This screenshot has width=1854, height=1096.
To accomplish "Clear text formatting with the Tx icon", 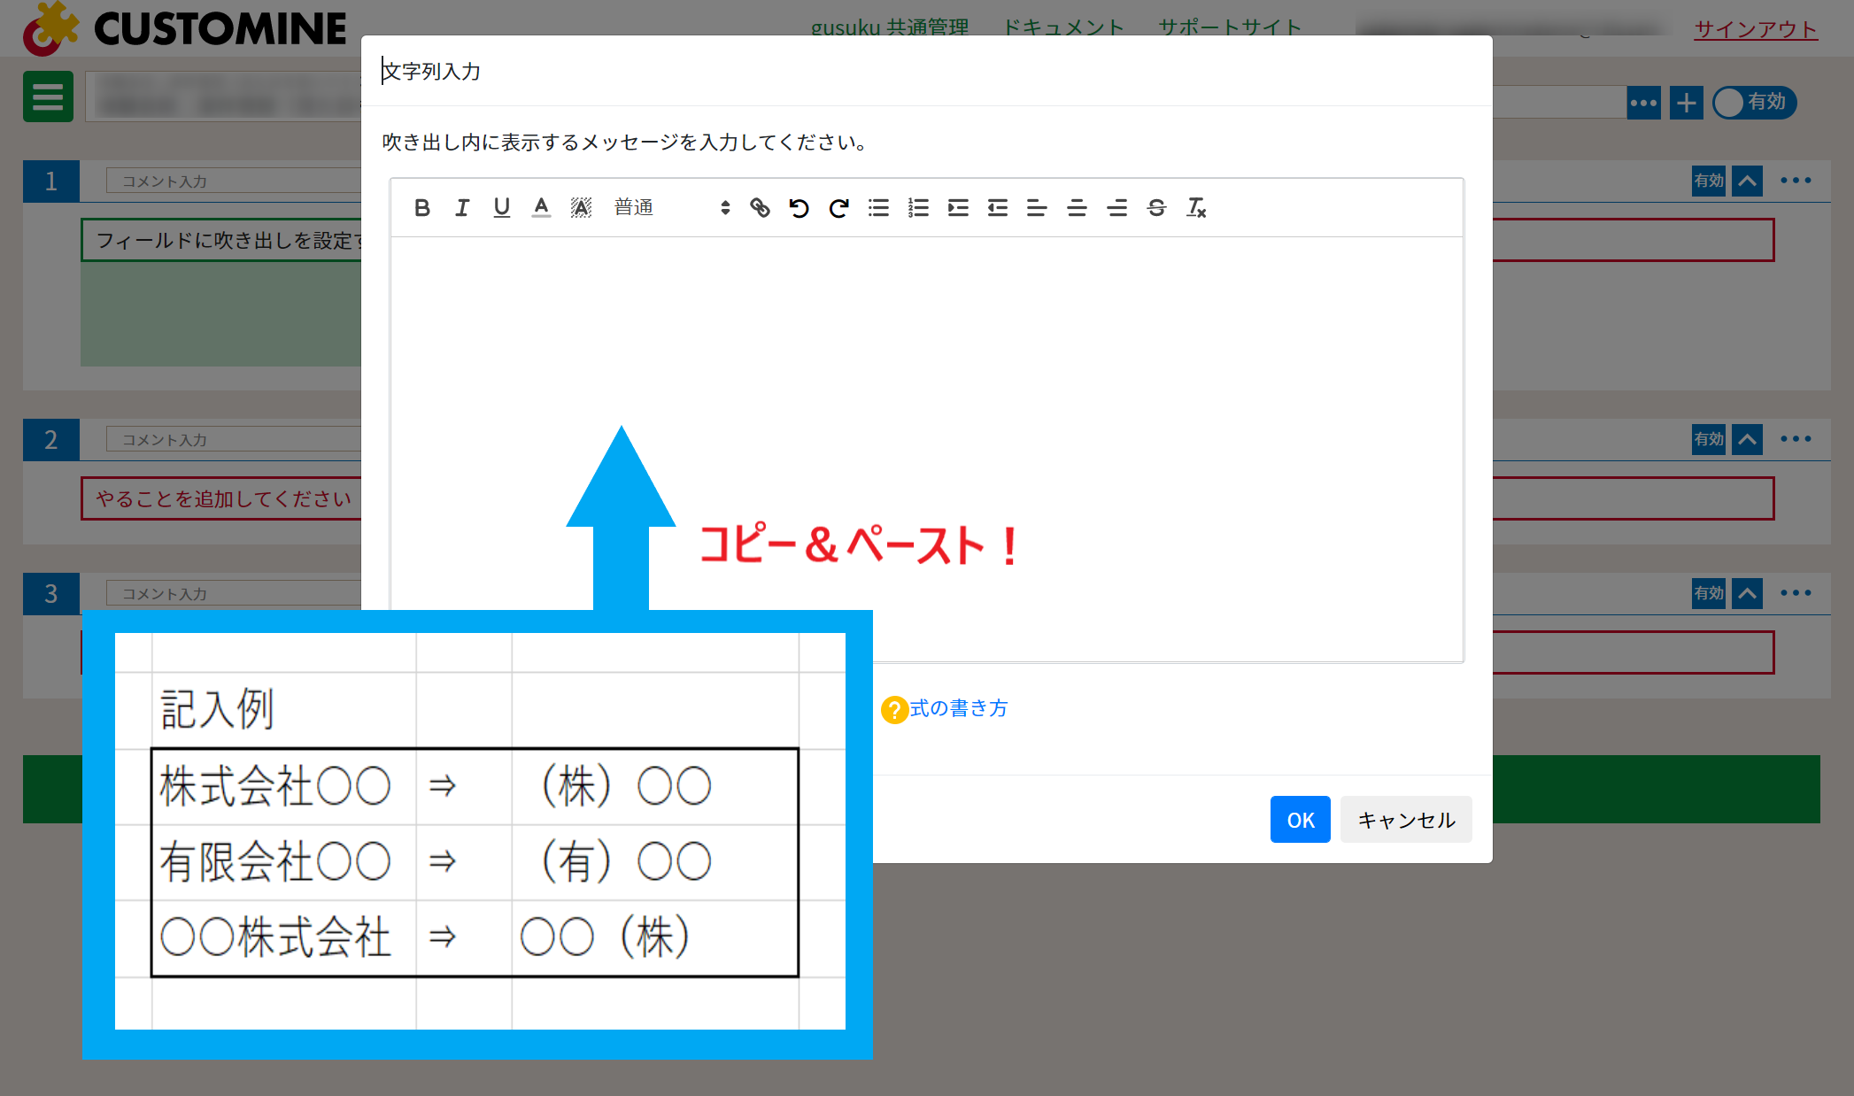I will (x=1196, y=207).
